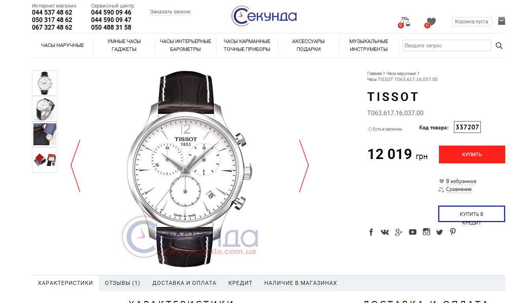Add watch to favorites via 'В избранное'
This screenshot has height=303, width=519.
click(x=461, y=181)
